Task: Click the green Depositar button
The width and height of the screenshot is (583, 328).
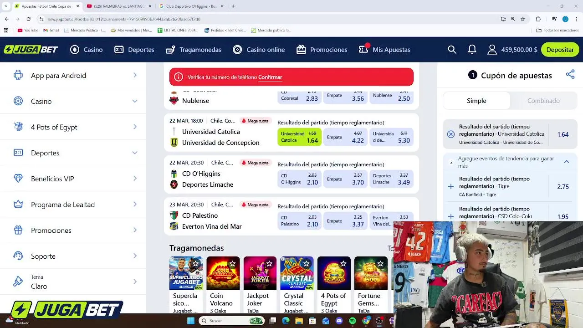Action: 560,50
